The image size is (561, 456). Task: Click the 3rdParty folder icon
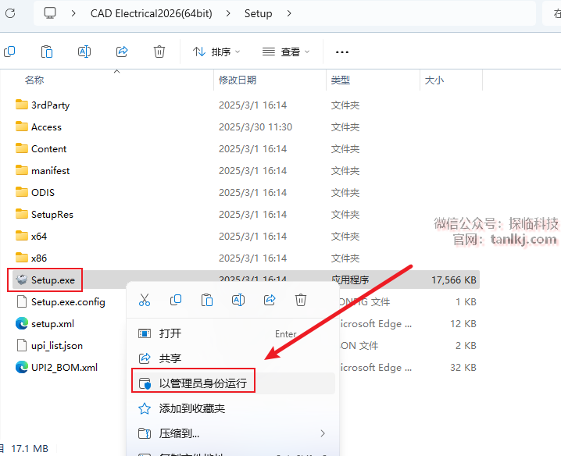tap(21, 105)
